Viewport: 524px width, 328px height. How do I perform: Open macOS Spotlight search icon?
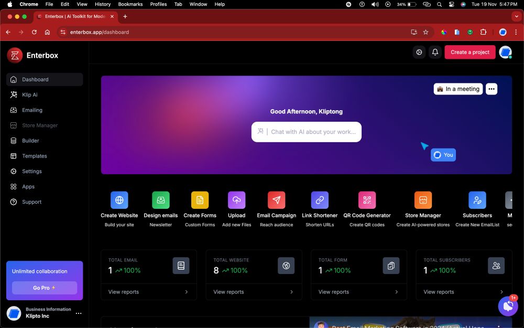[440, 4]
